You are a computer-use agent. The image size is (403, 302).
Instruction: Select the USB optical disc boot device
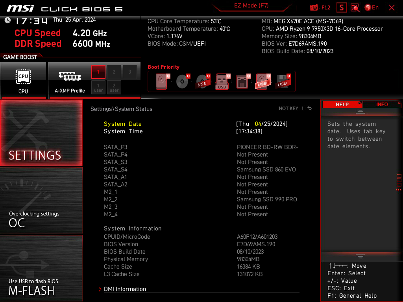click(x=203, y=81)
